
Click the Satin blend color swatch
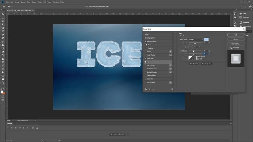206,39
